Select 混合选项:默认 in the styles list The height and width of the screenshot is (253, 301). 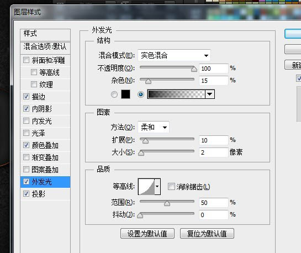(x=45, y=46)
